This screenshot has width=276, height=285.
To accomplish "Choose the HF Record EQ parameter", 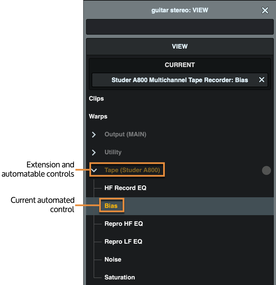I will [125, 188].
